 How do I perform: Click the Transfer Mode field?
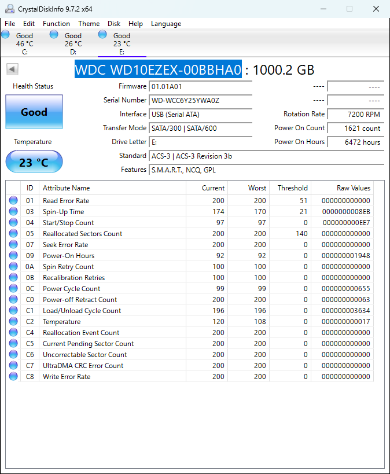pos(200,128)
